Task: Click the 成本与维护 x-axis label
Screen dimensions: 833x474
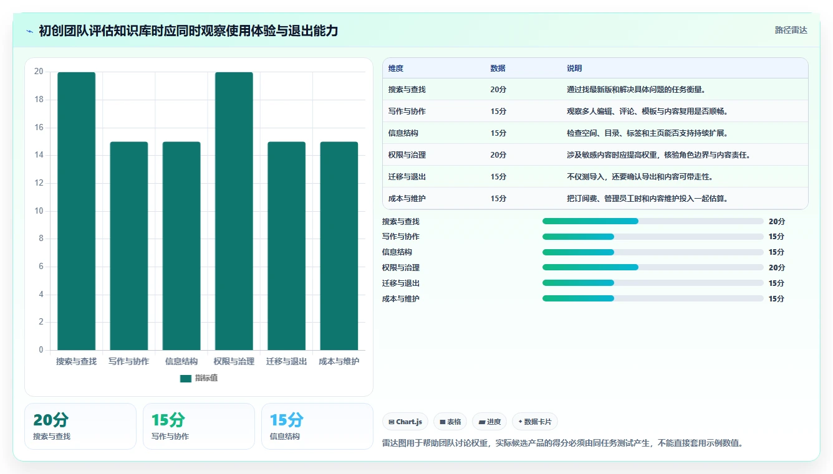Action: 339,361
